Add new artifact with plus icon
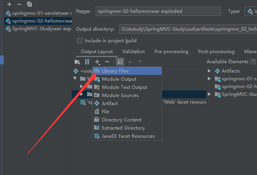Viewport: 257px width, 175px height. point(9,4)
